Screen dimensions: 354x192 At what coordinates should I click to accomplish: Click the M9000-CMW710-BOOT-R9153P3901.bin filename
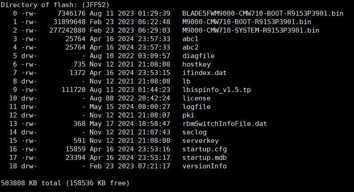point(247,22)
